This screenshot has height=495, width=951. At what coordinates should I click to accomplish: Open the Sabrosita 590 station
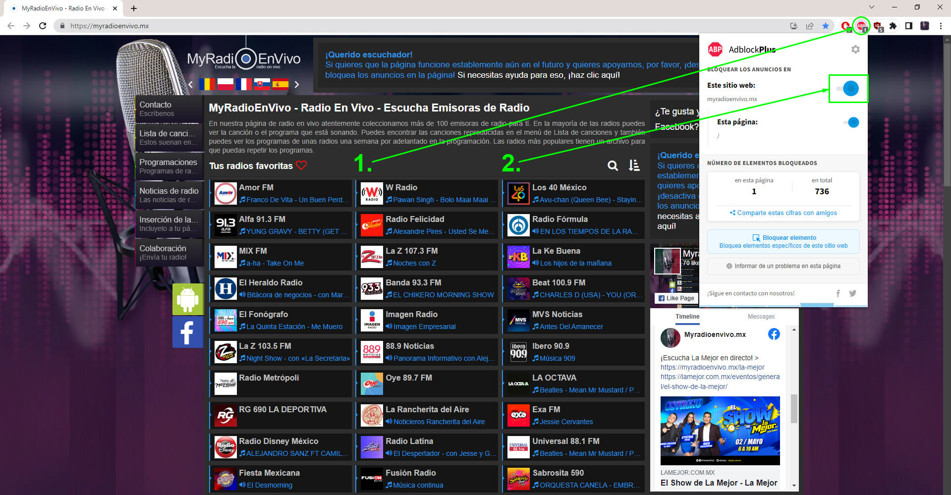point(574,479)
